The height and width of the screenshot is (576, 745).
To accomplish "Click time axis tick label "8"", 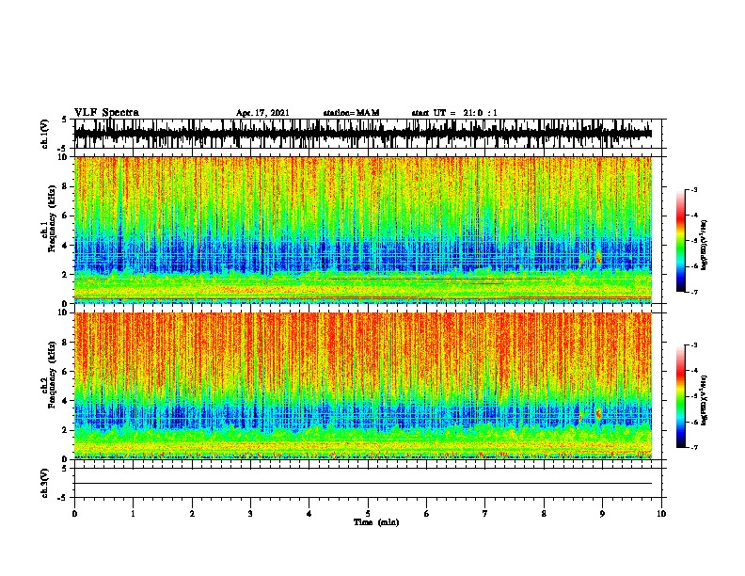I will pos(544,514).
